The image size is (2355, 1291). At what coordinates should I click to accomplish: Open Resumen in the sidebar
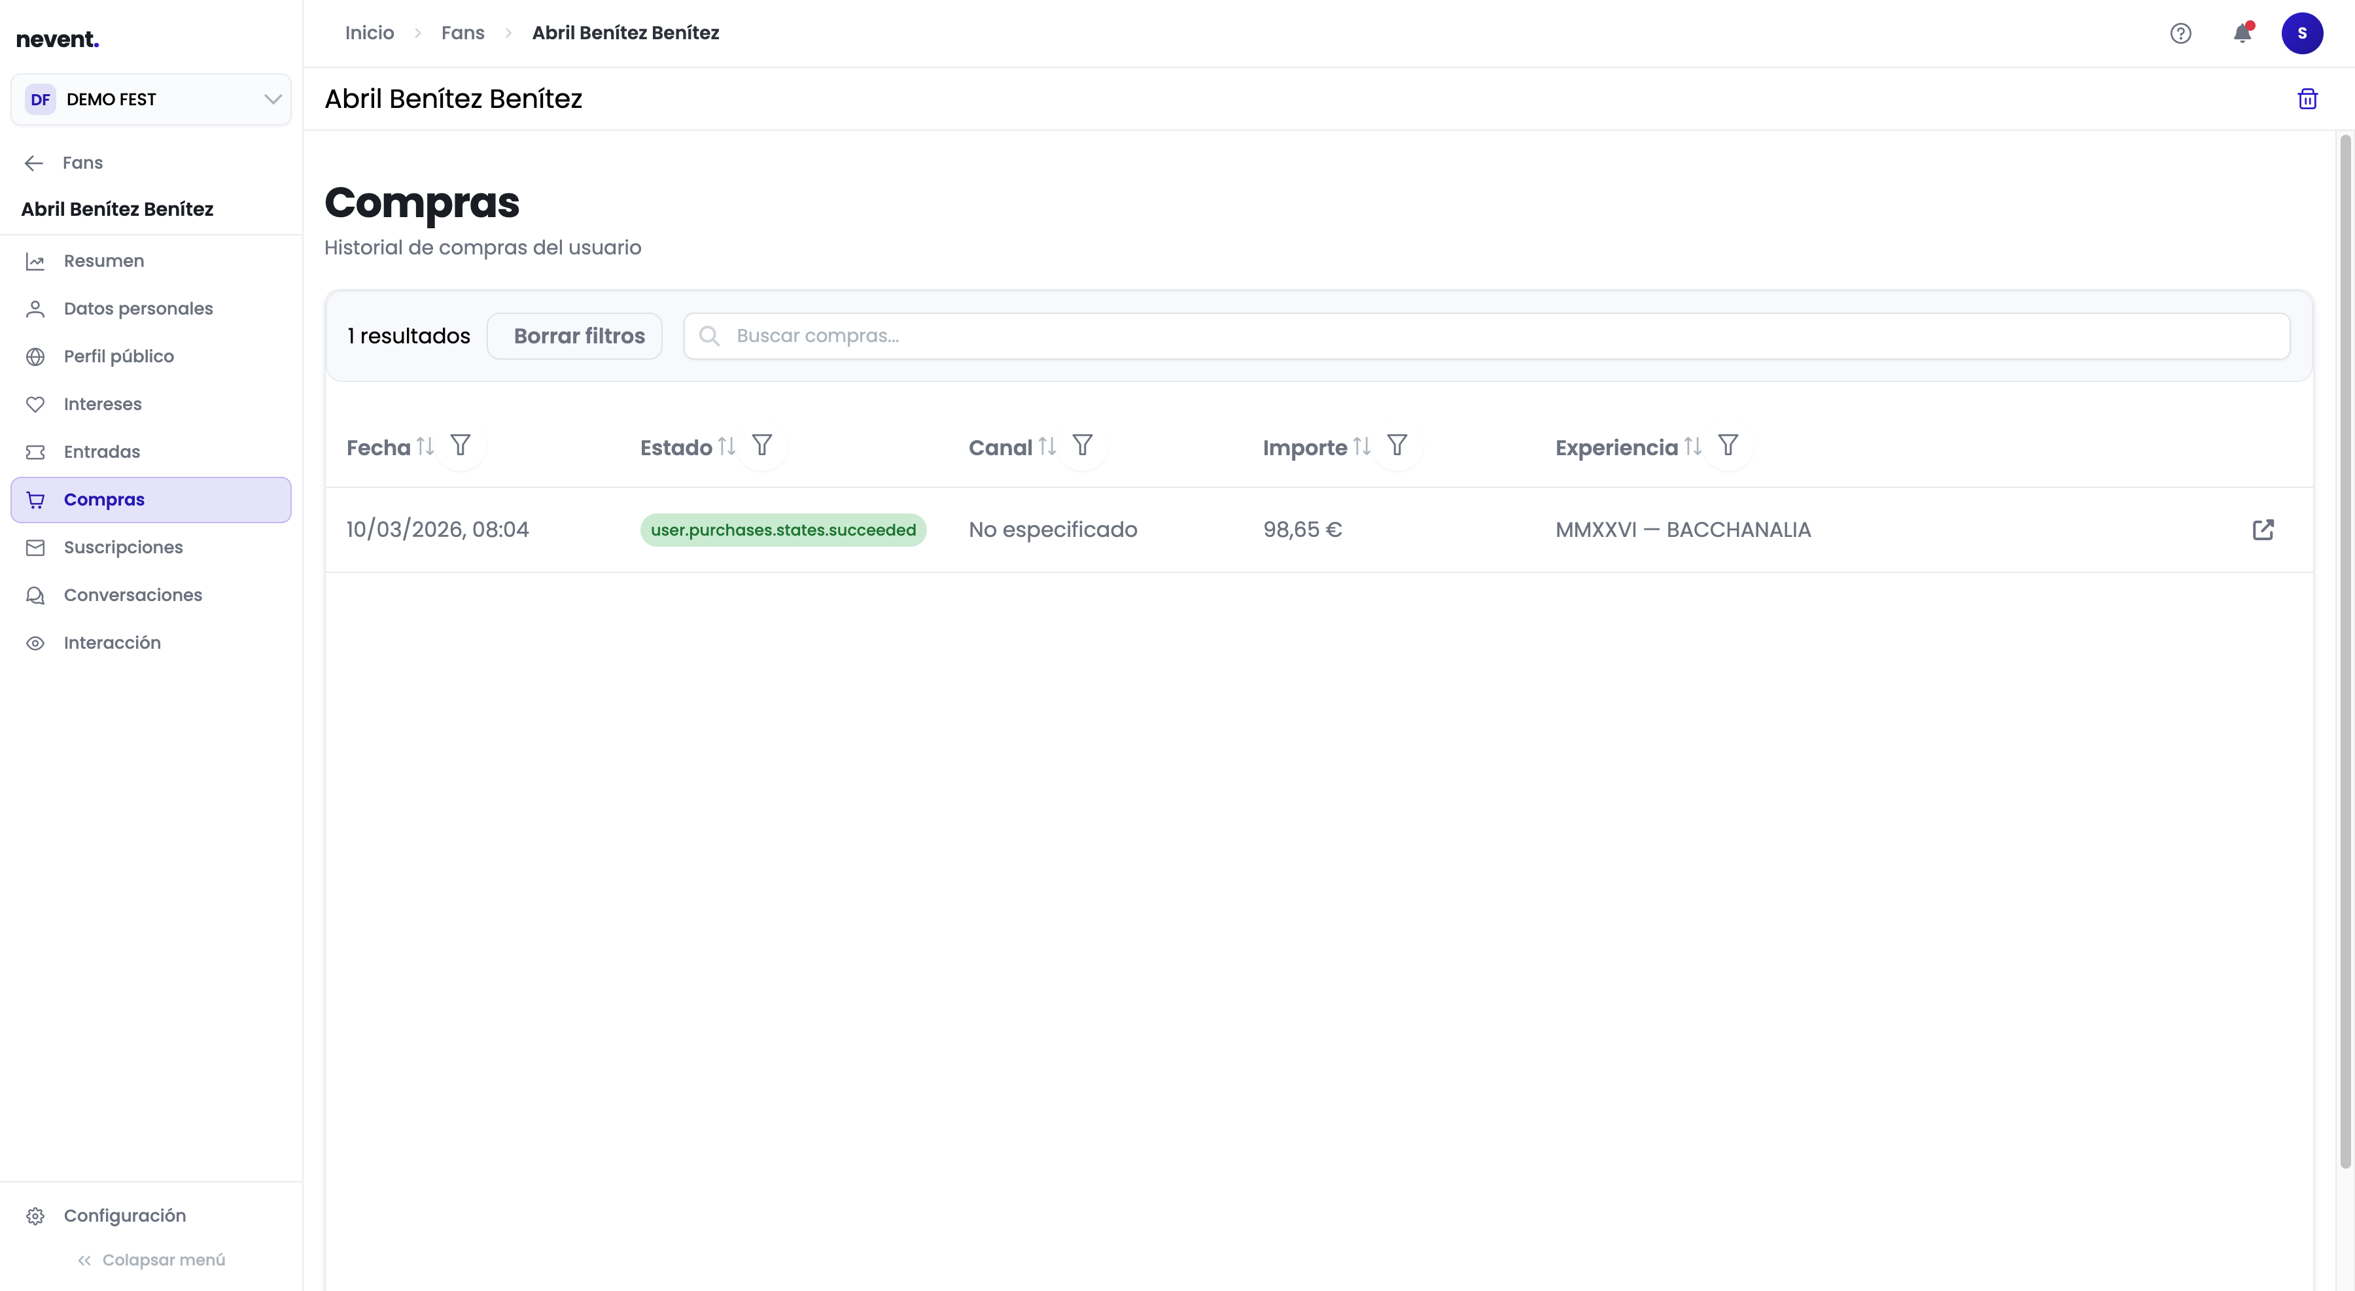pyautogui.click(x=151, y=262)
